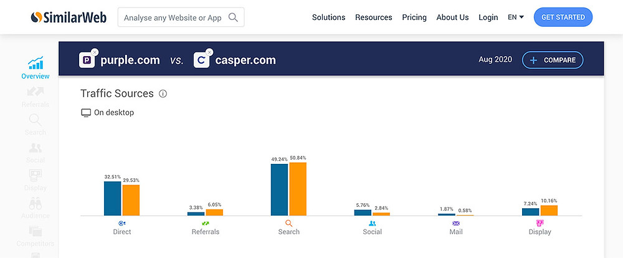
Task: Expand the EN language dropdown
Action: pos(516,17)
